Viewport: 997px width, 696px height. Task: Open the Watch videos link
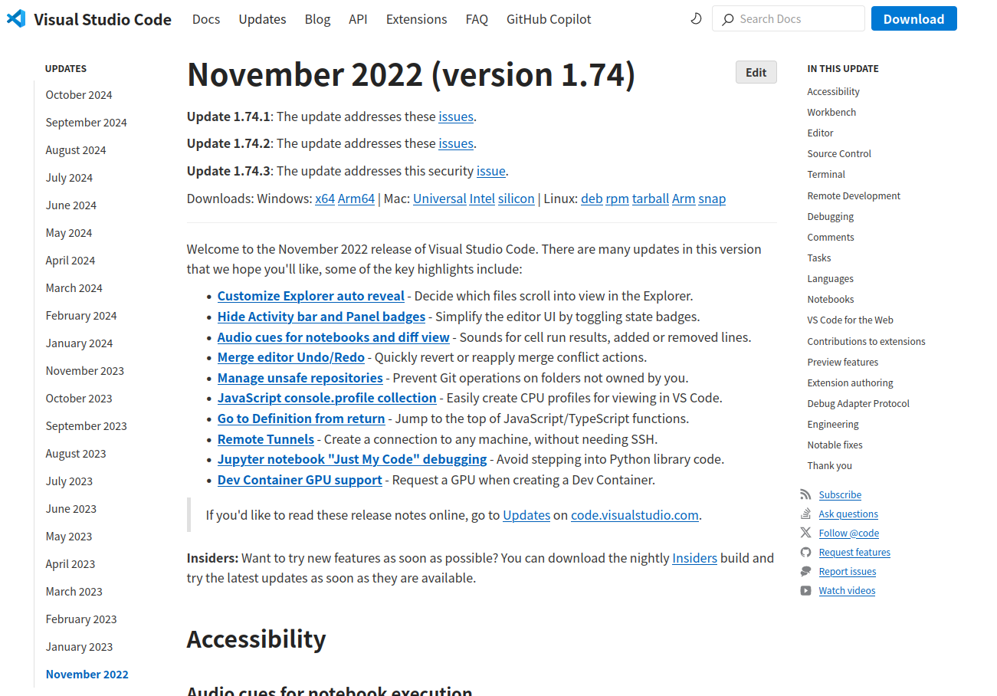click(x=847, y=590)
